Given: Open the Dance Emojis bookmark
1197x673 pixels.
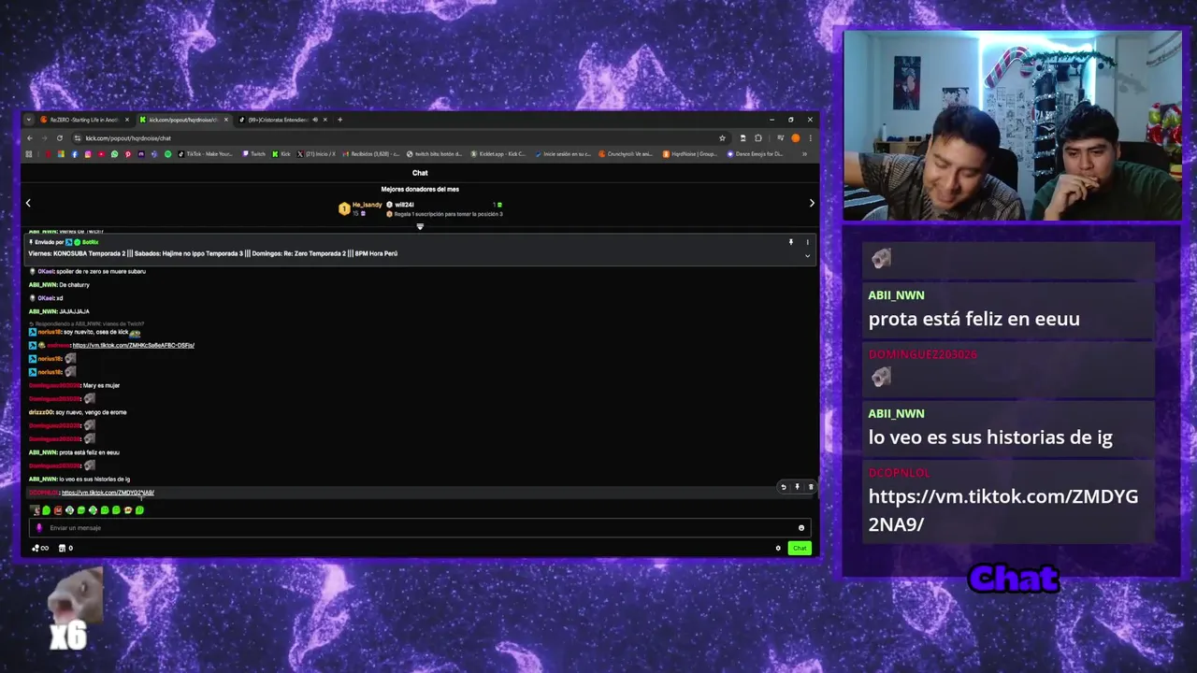Looking at the screenshot, I should 756,154.
